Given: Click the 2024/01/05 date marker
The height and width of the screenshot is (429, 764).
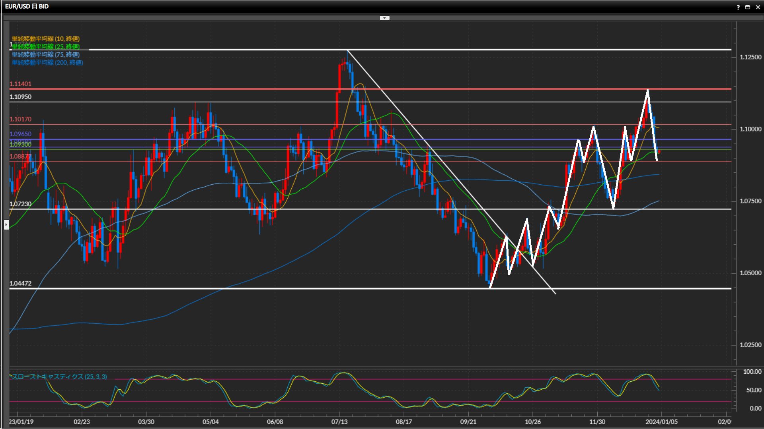Looking at the screenshot, I should [x=661, y=422].
